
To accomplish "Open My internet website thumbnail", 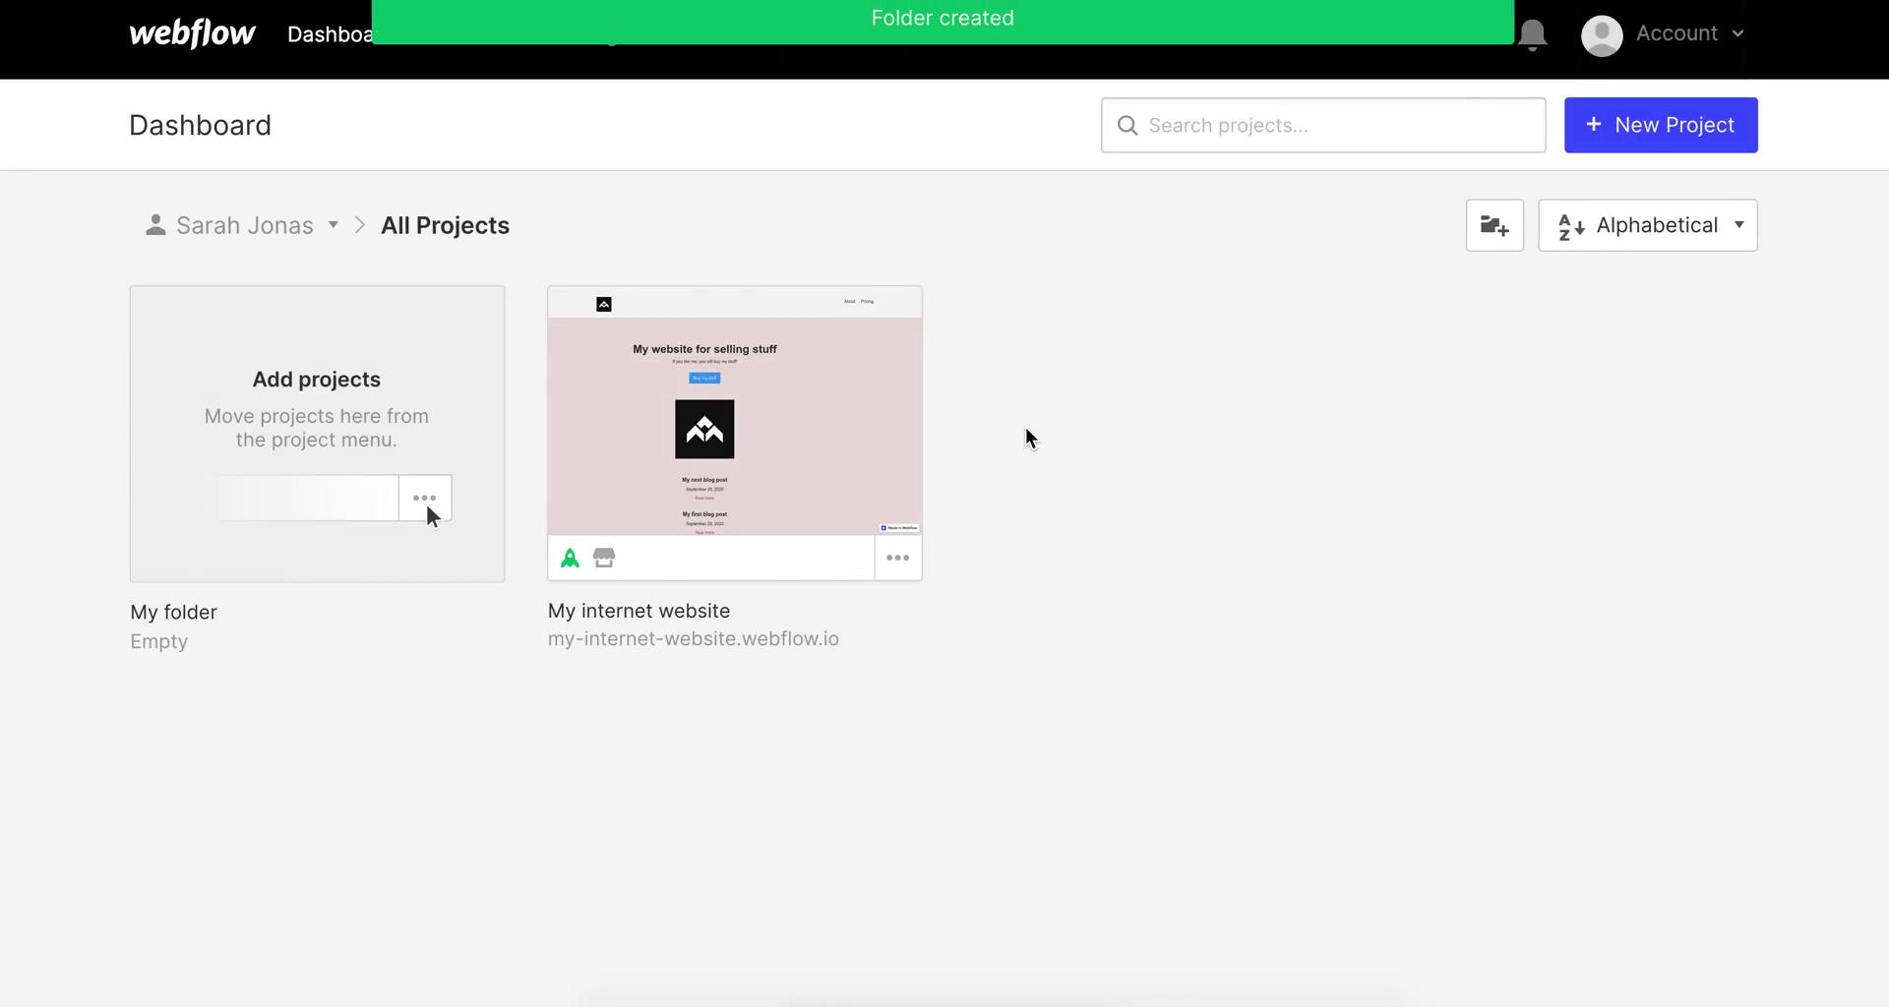I will 735,411.
